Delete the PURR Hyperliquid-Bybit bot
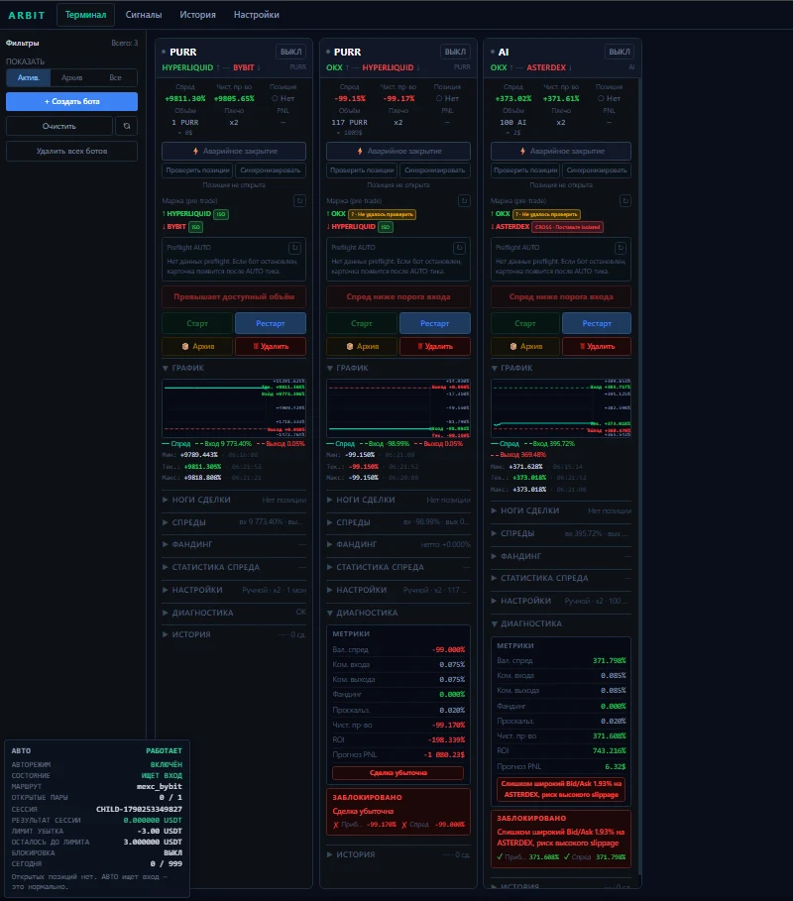 pos(270,347)
